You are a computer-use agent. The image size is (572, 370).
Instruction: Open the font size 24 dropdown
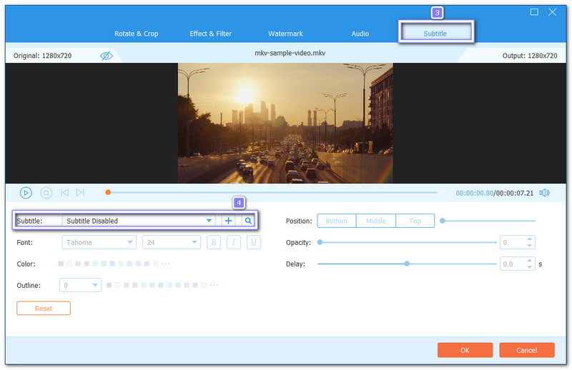click(172, 243)
